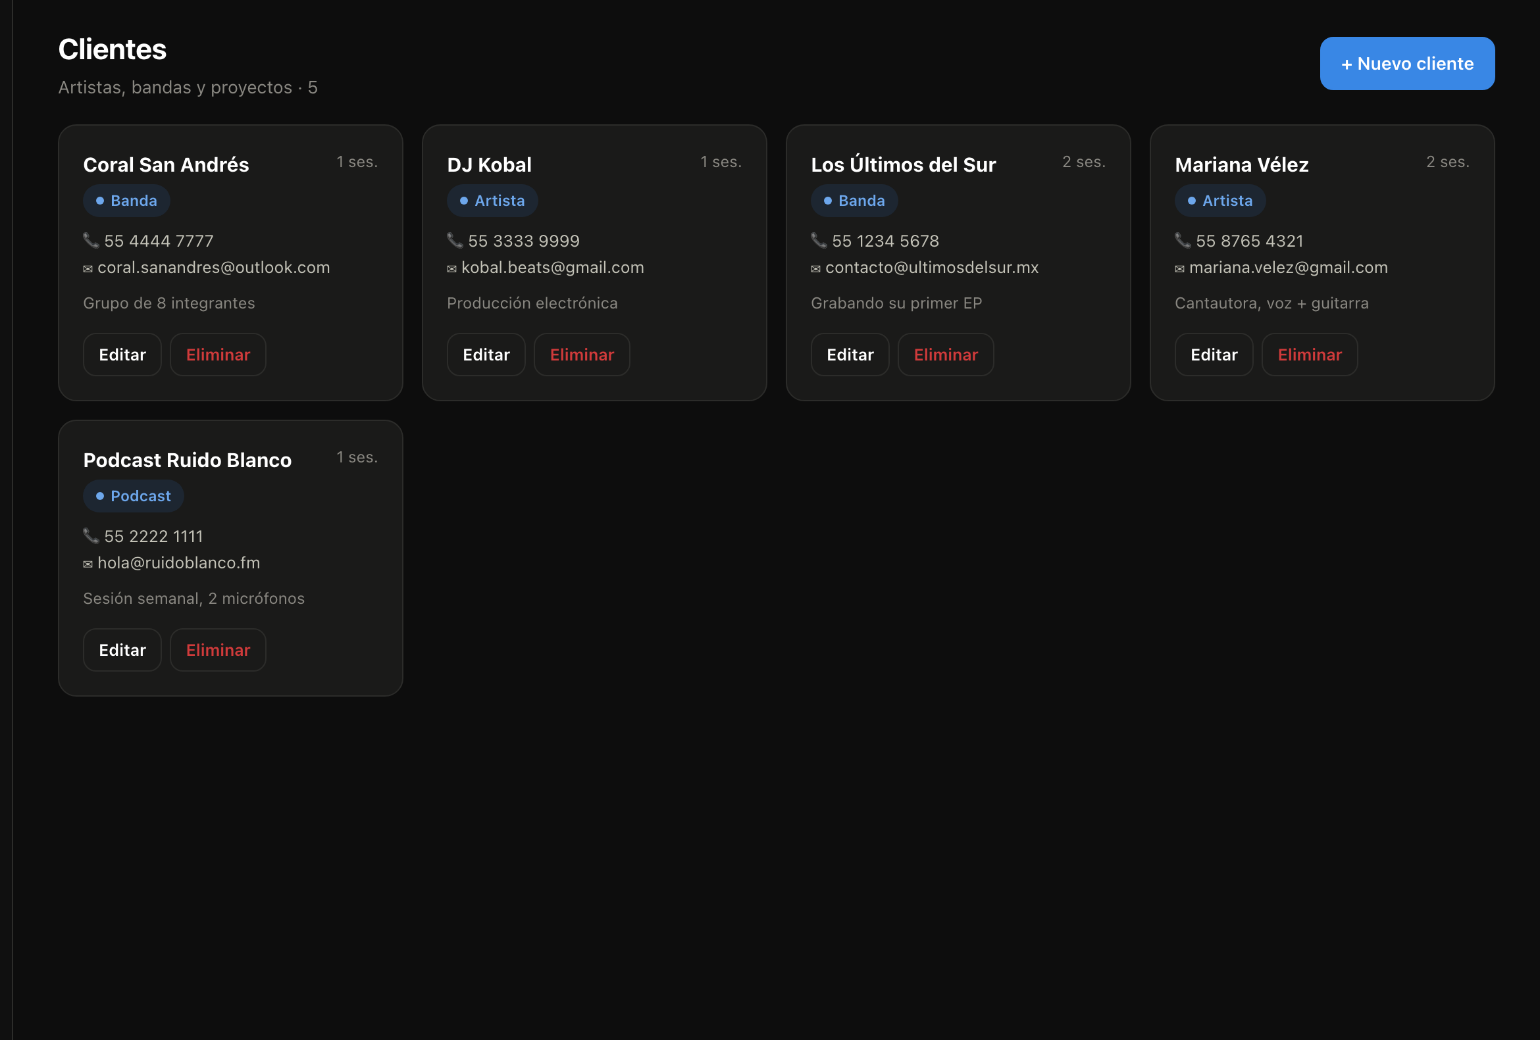
Task: Open email contacto@ultimosdelsur.mx
Action: tap(932, 268)
